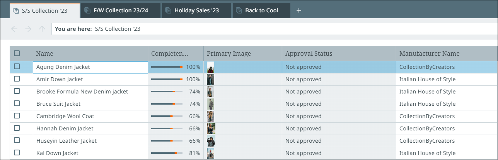This screenshot has height=160, width=498.
Task: Click the Hannah Denim Jacket primary image thumbnail
Action: point(211,128)
